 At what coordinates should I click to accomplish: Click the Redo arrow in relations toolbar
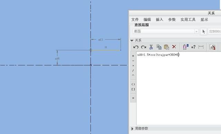[x=144, y=47]
